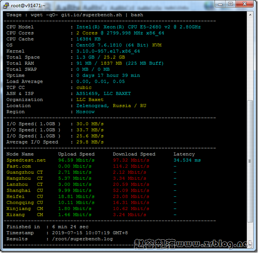Close the root@v91471 terminal window
Viewport: 258px width, 253px height.
pyautogui.click(x=244, y=4)
